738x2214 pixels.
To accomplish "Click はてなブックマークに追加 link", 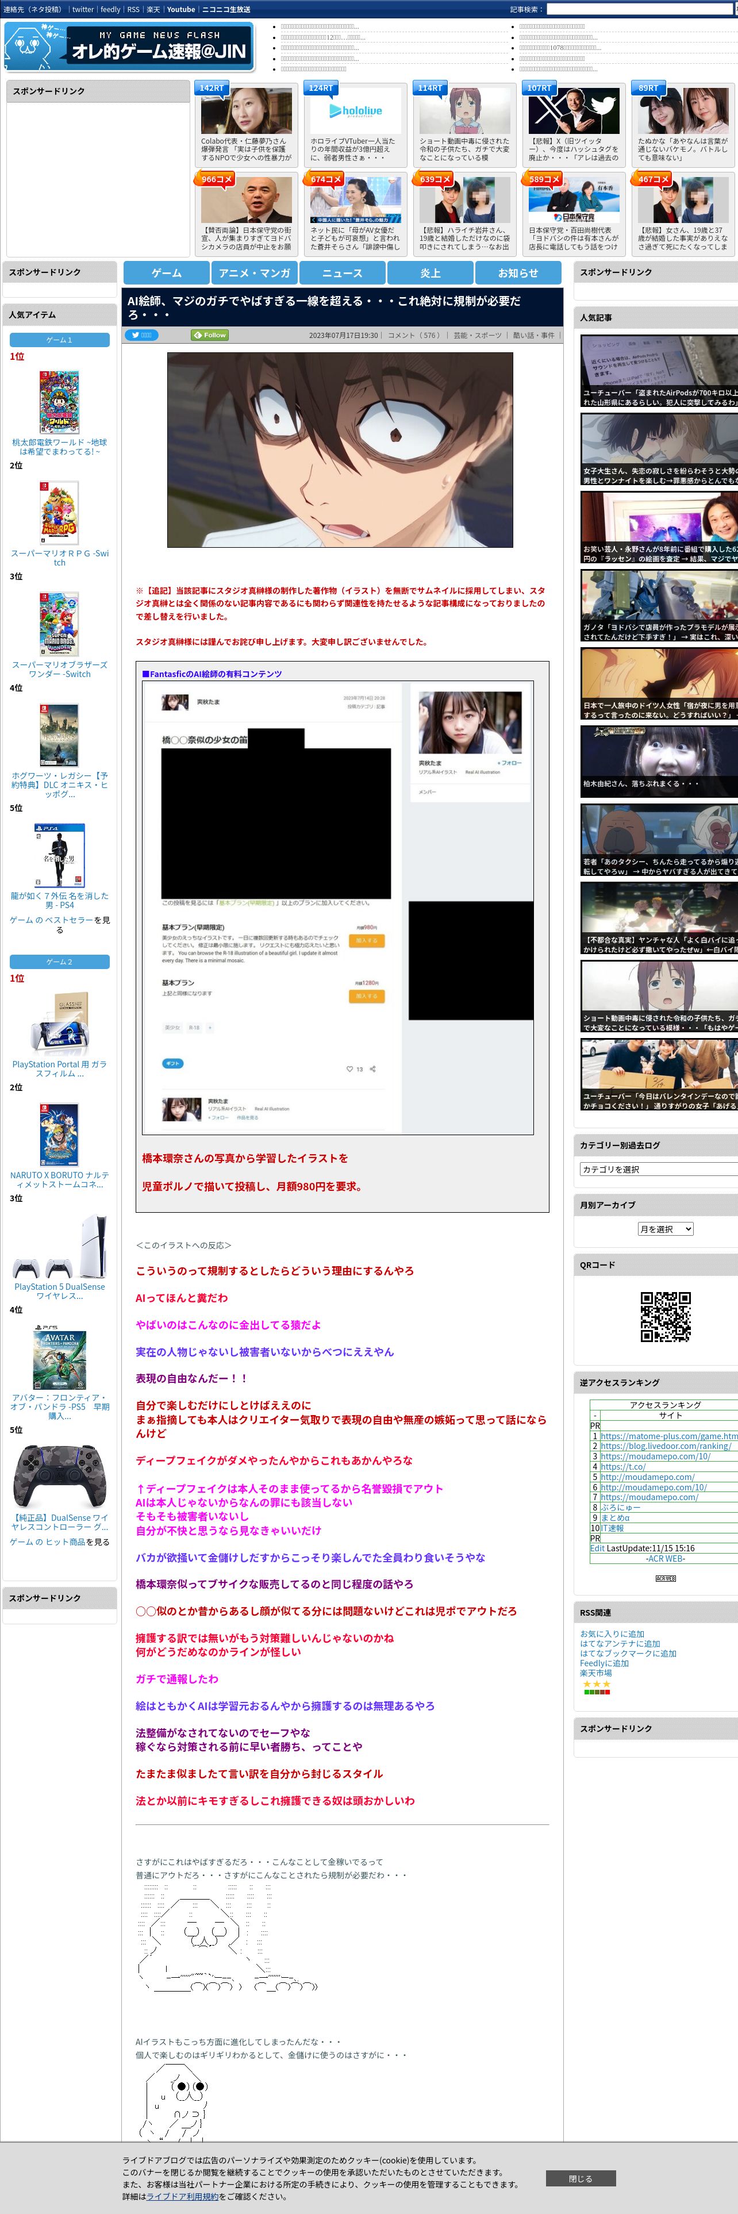I will point(628,1654).
